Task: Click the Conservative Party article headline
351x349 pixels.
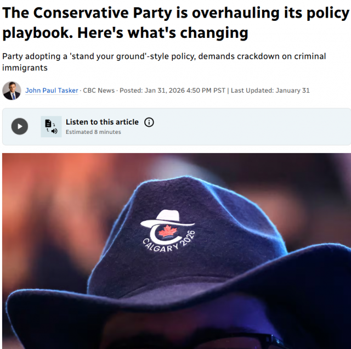Action: click(175, 22)
